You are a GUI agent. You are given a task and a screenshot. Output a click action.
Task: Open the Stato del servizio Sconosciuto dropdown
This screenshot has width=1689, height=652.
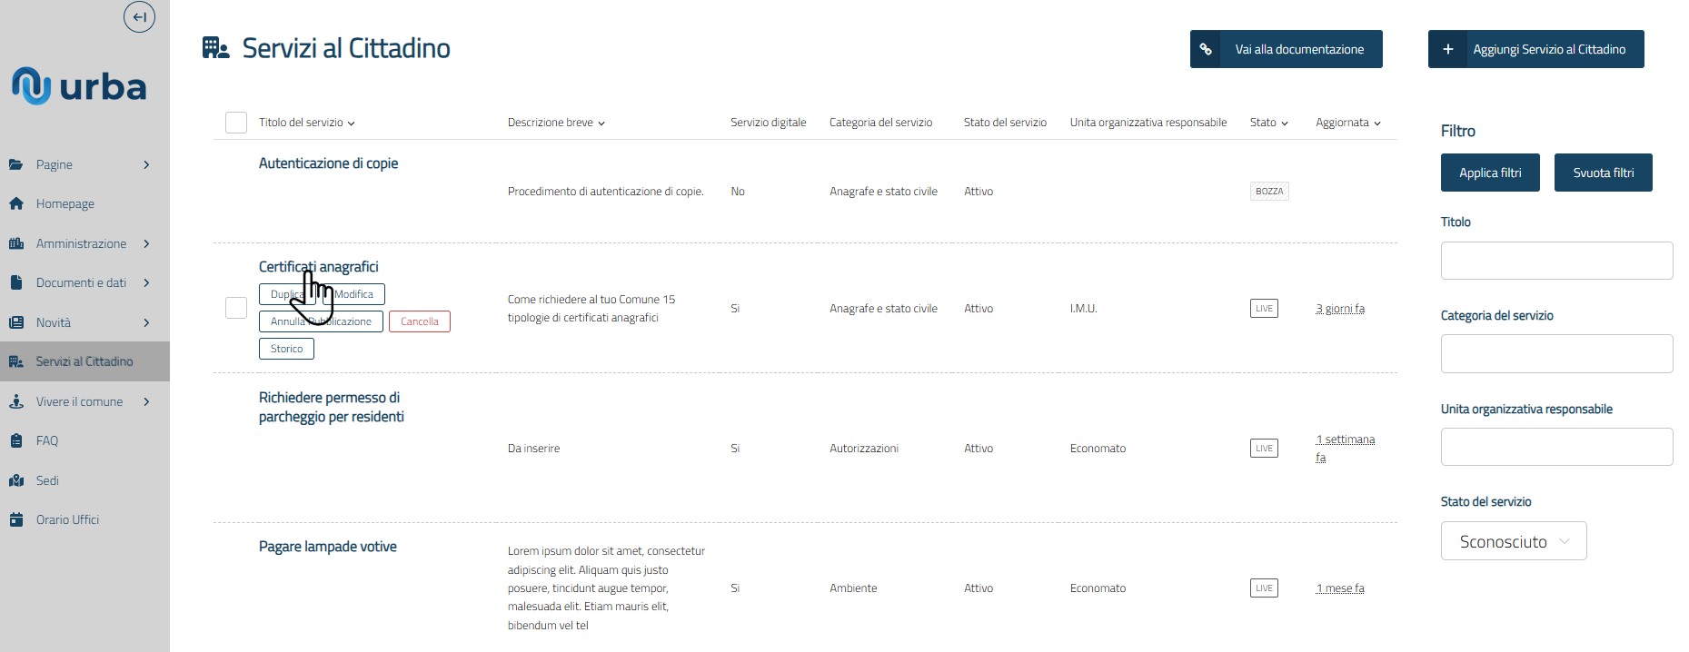(x=1513, y=541)
